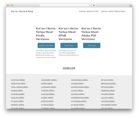The width and height of the screenshot is (138, 117).
Task: Open 07 A'râf Sûresi link
Action: click(x=17, y=101)
